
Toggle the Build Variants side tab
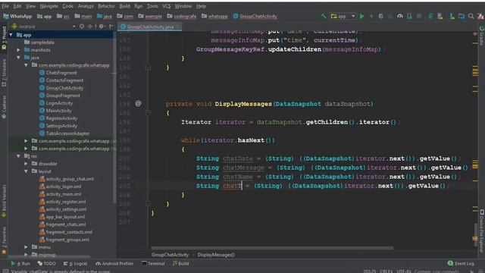point(4,202)
